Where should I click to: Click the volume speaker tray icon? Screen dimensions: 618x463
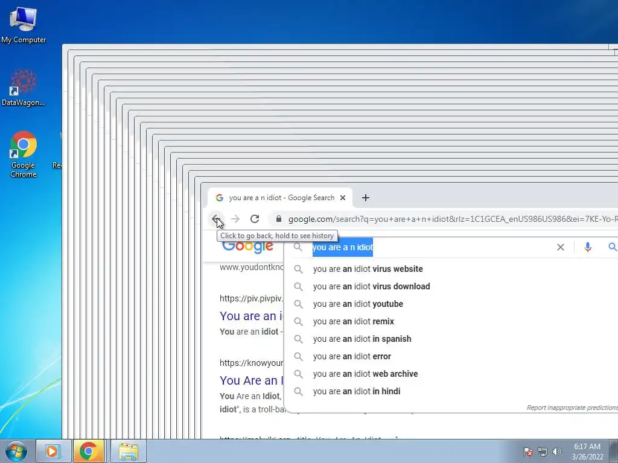[556, 452]
